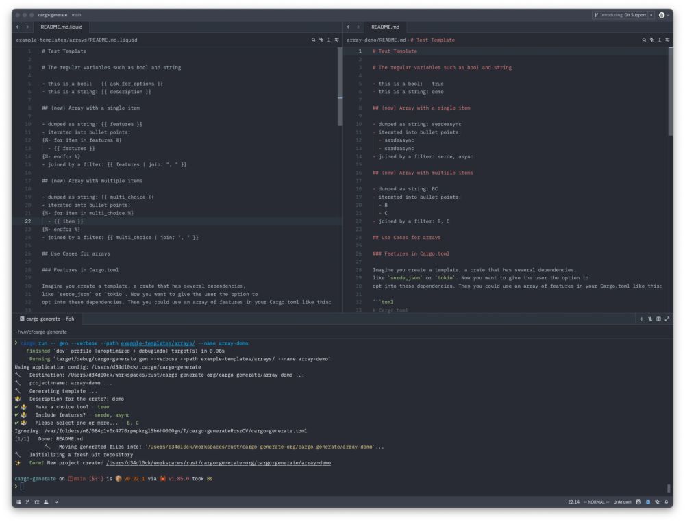Click left editor vertical scrollbar thumb

pos(340,86)
